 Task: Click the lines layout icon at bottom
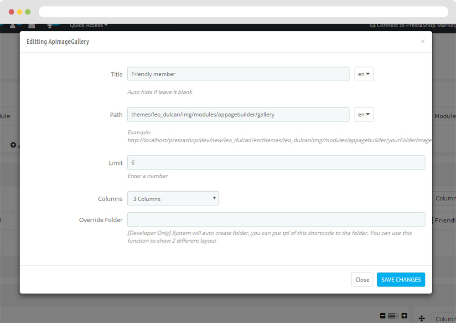(x=393, y=316)
